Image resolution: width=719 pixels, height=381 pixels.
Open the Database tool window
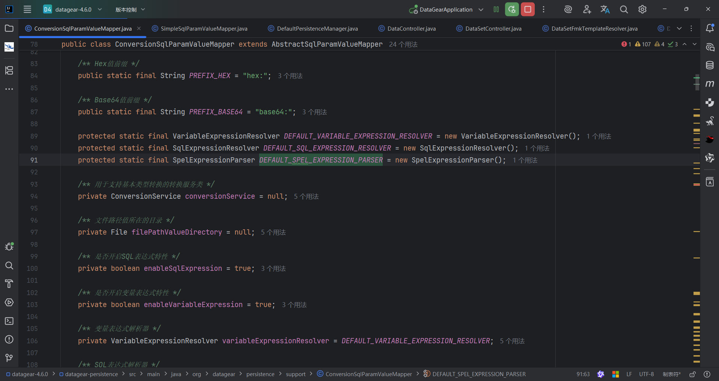click(x=710, y=65)
